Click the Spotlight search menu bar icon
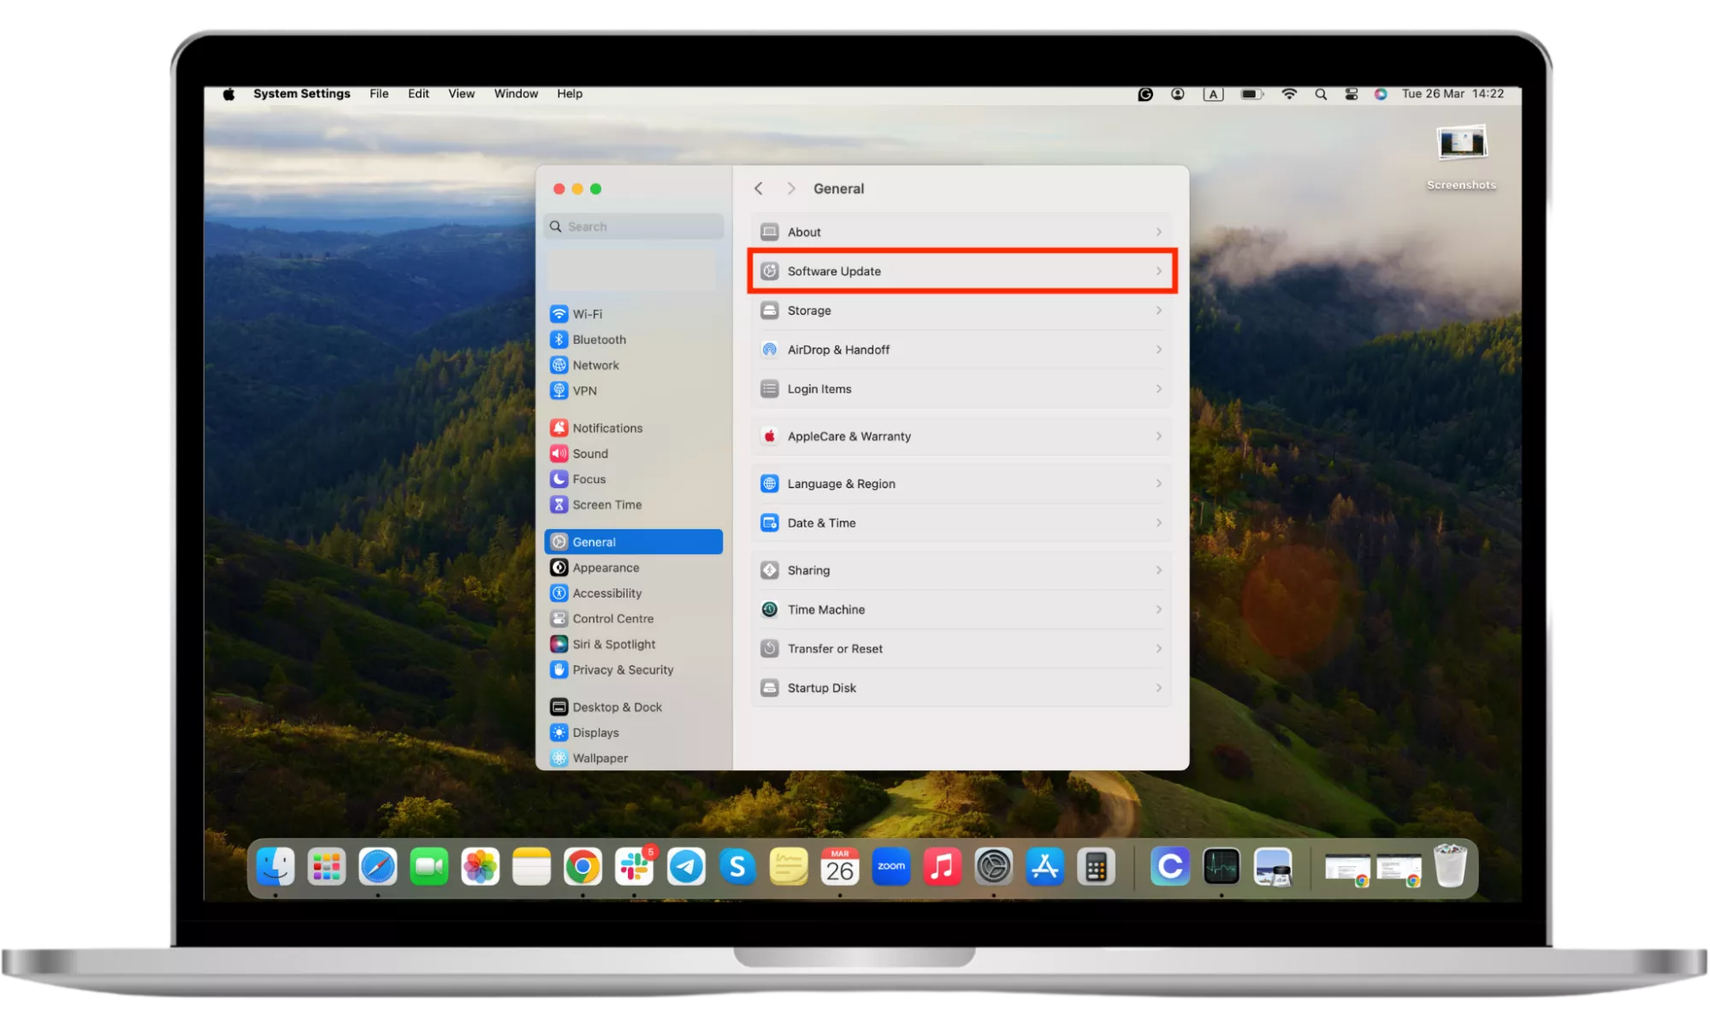Viewport: 1710px width, 1026px height. 1321,94
